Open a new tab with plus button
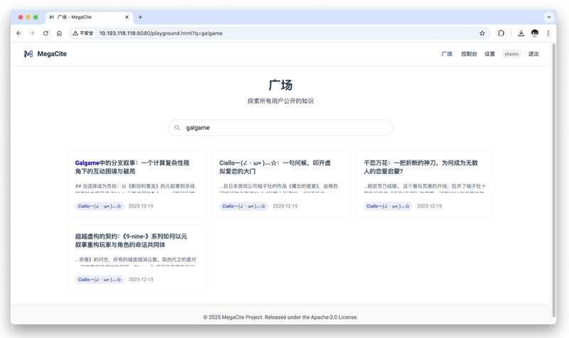Screen dimensions: 569x338 point(140,17)
